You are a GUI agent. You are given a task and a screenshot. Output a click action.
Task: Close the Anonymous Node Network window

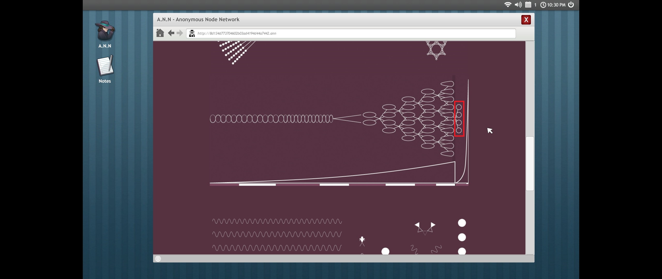(x=526, y=20)
